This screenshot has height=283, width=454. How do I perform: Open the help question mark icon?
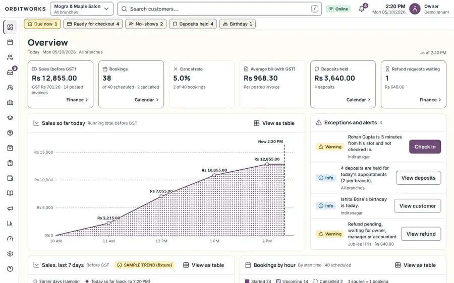tap(10, 269)
